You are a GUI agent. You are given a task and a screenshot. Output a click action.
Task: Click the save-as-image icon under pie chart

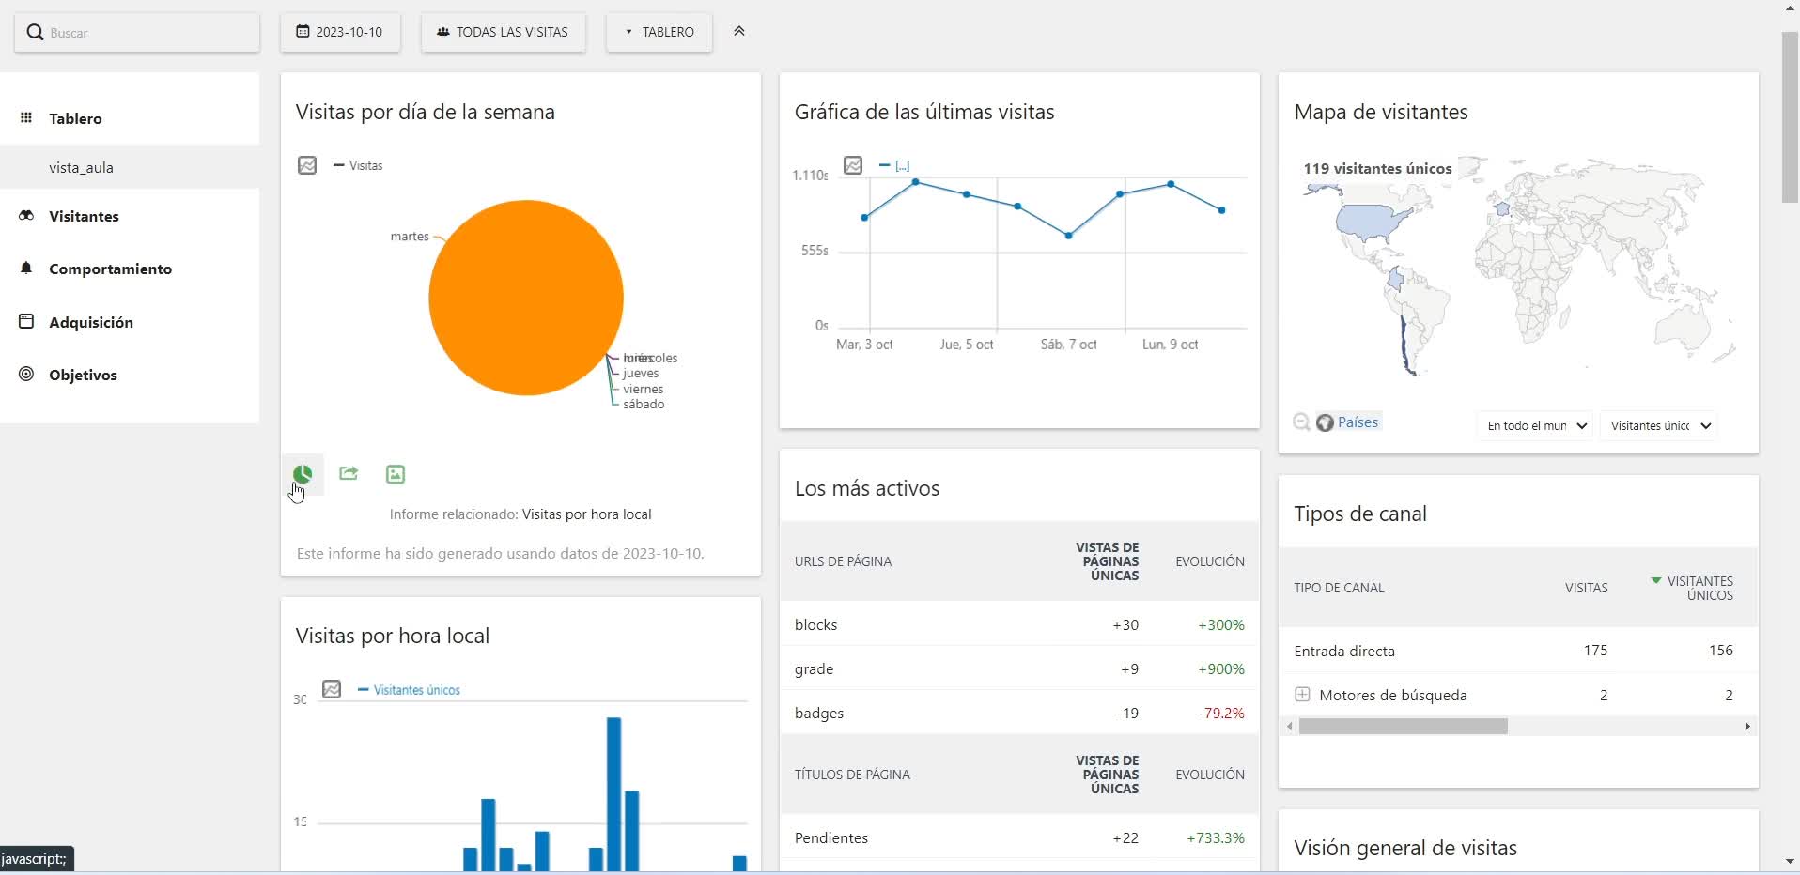tap(396, 474)
